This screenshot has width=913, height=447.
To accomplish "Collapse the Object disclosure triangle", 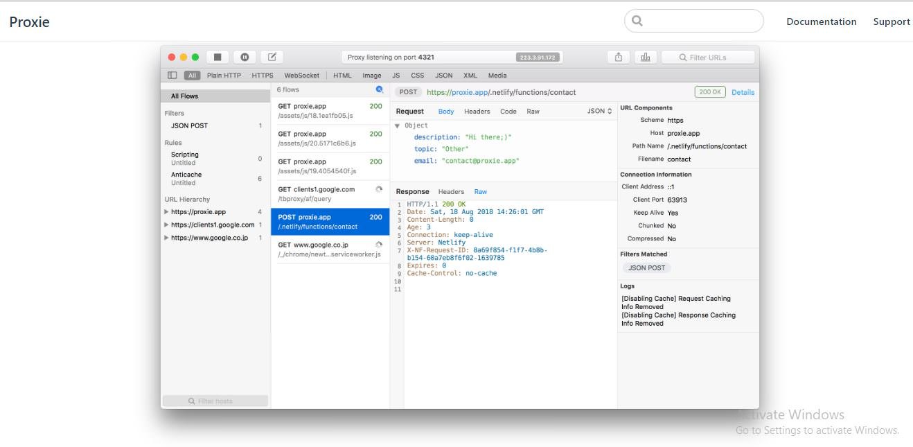I will click(398, 126).
